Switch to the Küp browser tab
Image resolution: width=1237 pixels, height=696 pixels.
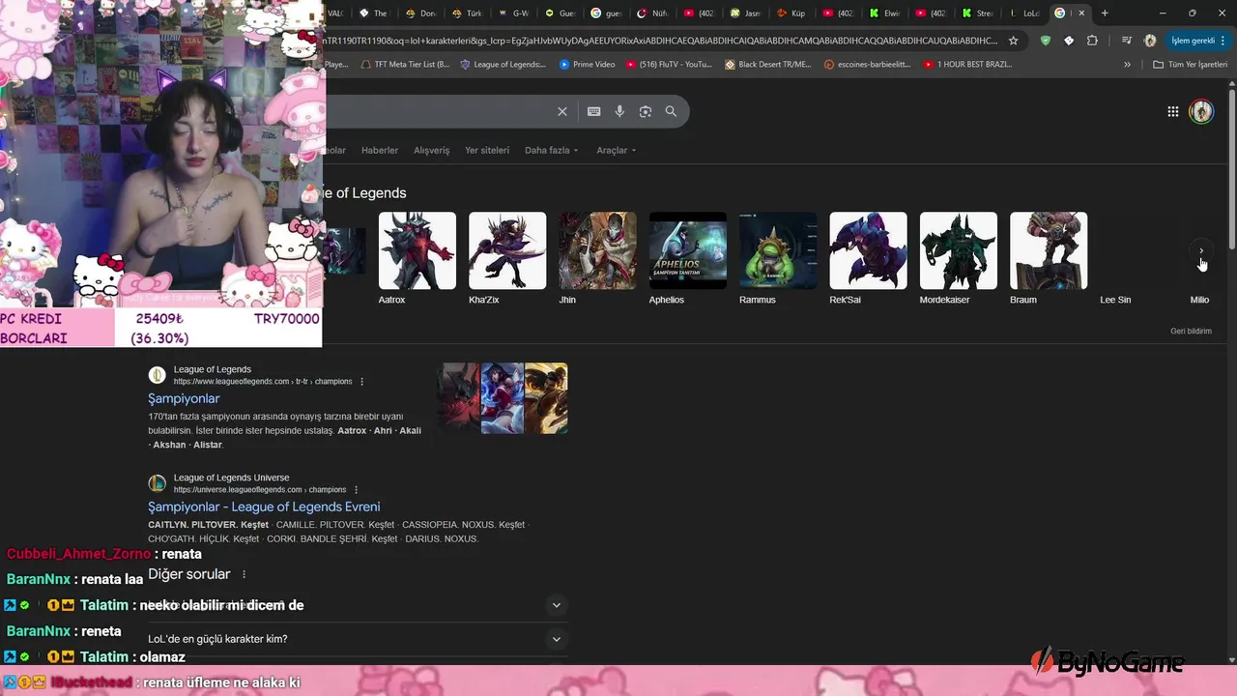791,14
